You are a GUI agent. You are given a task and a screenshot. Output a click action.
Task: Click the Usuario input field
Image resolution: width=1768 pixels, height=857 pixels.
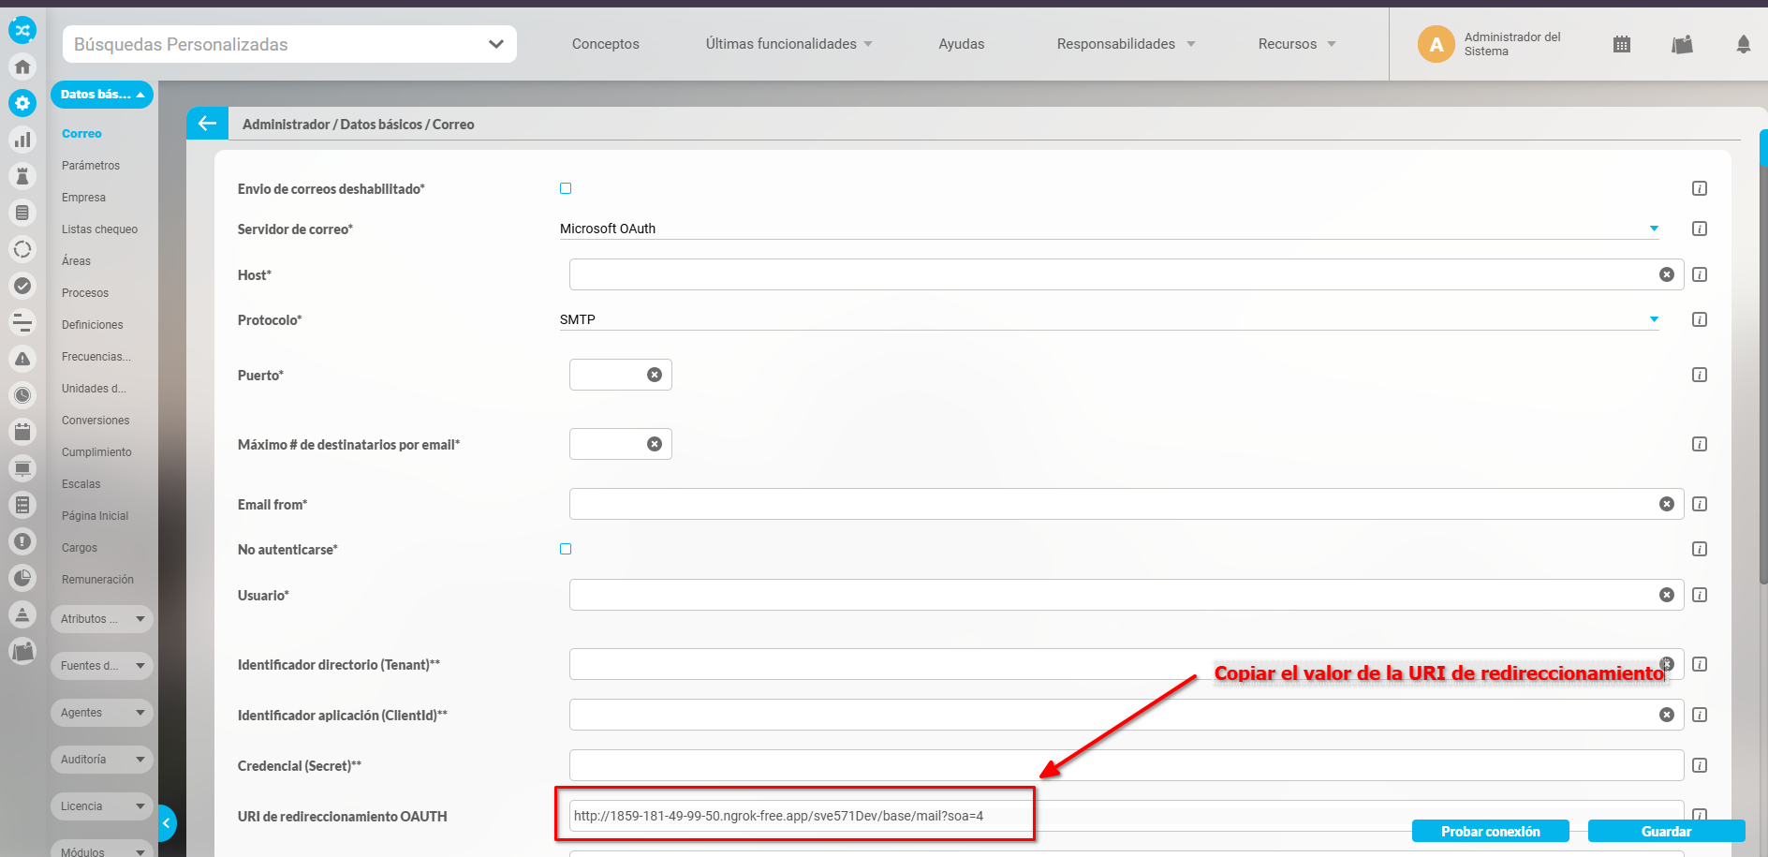[1114, 595]
